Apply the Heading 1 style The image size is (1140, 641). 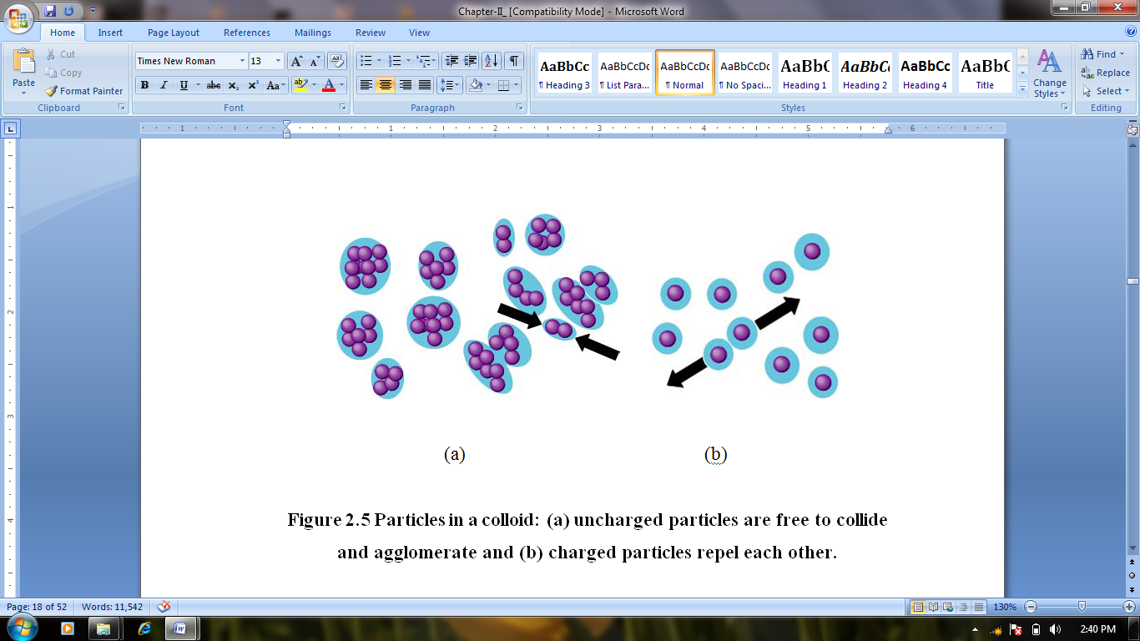[x=805, y=73]
